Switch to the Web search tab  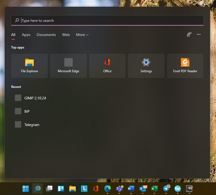[66, 35]
